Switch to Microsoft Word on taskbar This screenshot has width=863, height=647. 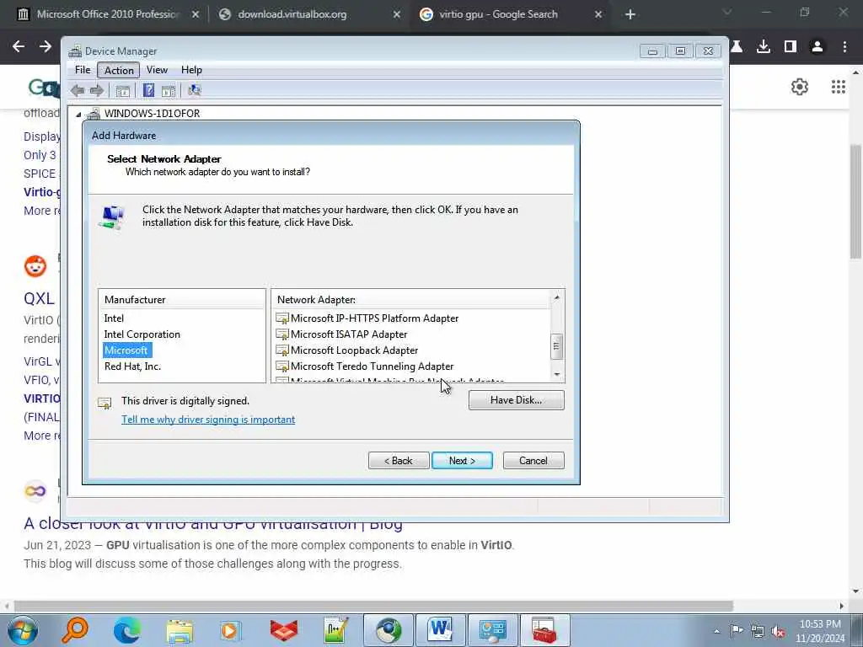pyautogui.click(x=440, y=630)
